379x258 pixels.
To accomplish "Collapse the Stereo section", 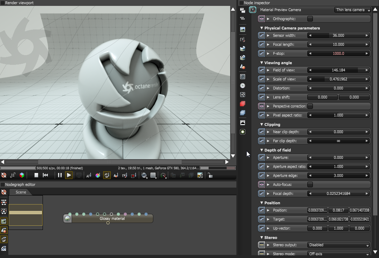I will pyautogui.click(x=262, y=238).
